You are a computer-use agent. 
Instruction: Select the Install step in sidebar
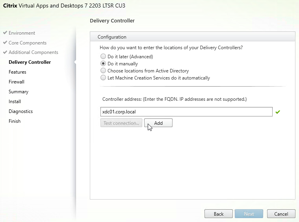(15, 102)
